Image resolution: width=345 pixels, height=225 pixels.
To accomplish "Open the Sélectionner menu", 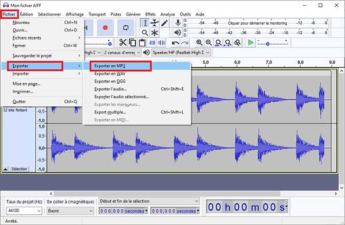I will (x=49, y=14).
